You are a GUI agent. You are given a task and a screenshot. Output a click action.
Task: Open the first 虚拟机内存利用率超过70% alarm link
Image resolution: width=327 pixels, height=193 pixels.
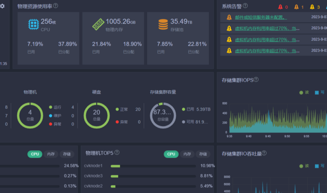click(267, 28)
